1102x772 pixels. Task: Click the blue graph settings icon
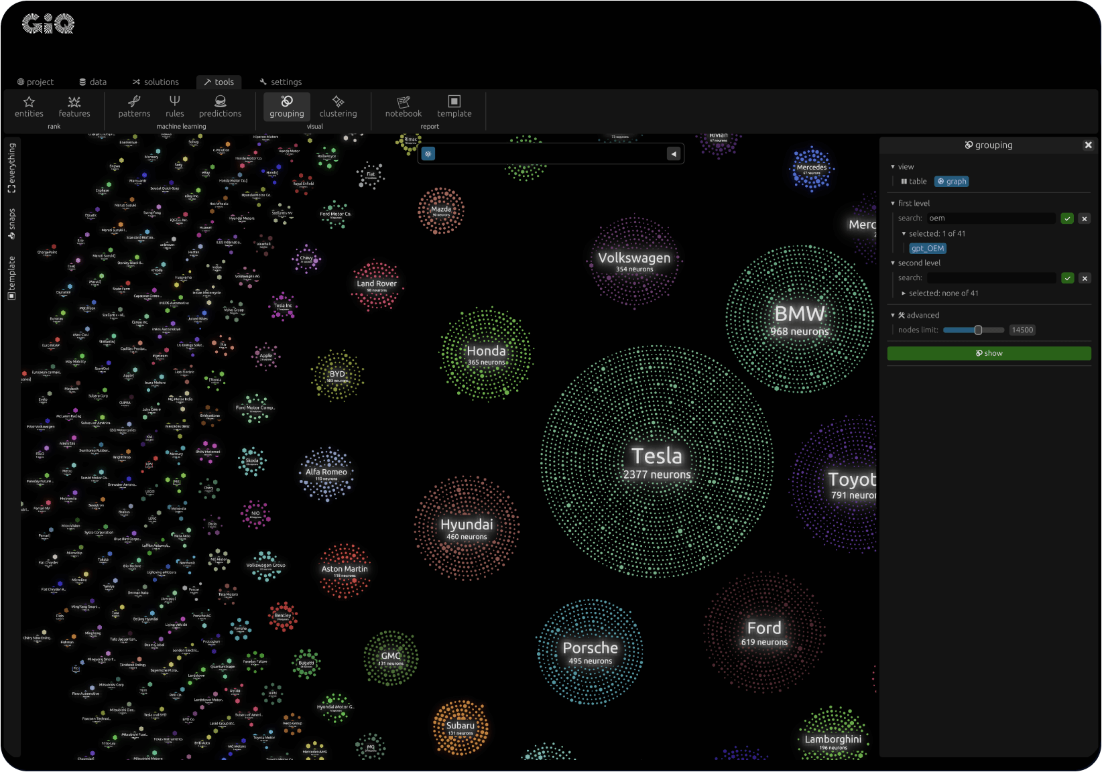coord(428,154)
